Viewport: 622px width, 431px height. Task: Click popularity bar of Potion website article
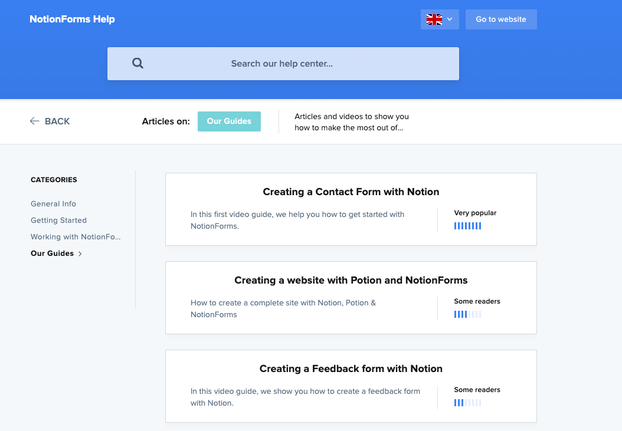468,314
